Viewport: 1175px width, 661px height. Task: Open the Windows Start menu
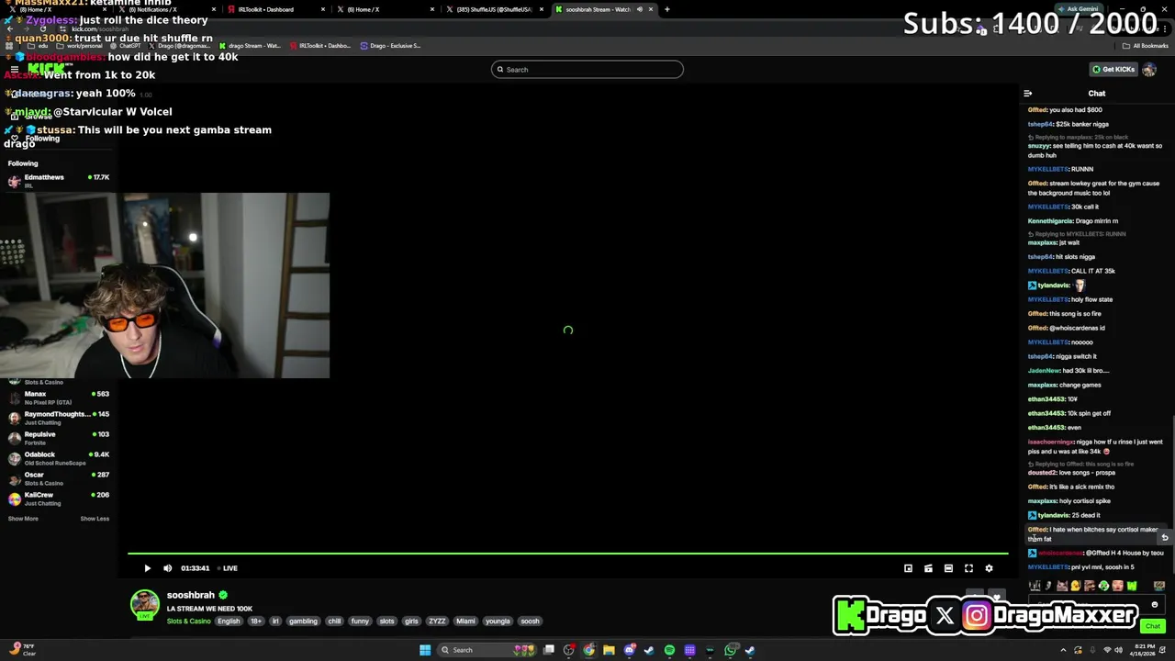(x=425, y=650)
